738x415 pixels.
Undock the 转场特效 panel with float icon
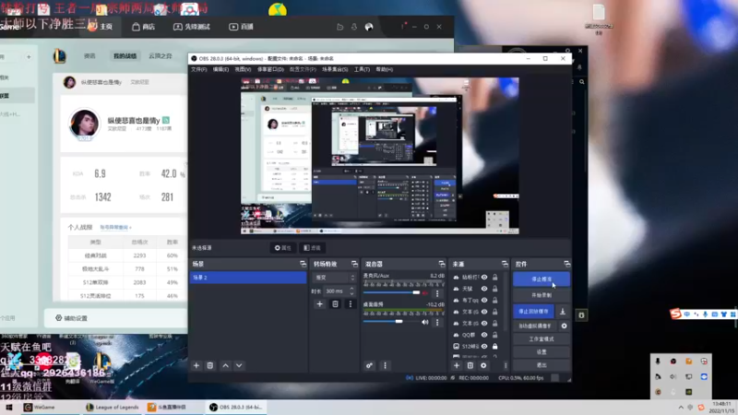coord(354,264)
